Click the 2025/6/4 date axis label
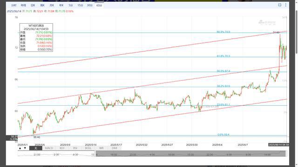The width and height of the screenshot is (298, 167). [217, 145]
